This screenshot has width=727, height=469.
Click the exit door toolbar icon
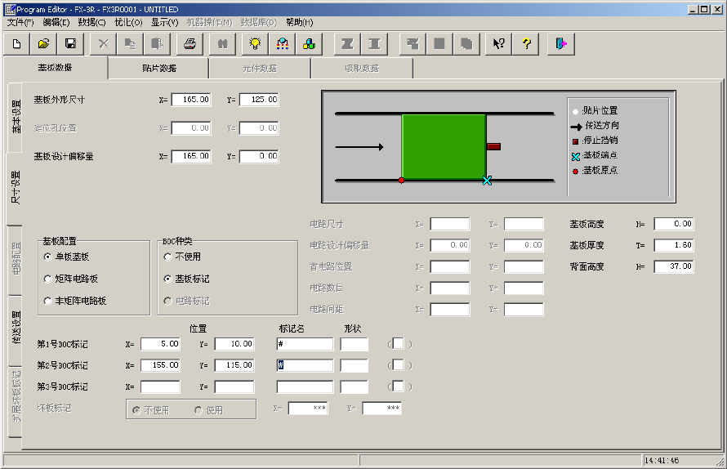562,43
